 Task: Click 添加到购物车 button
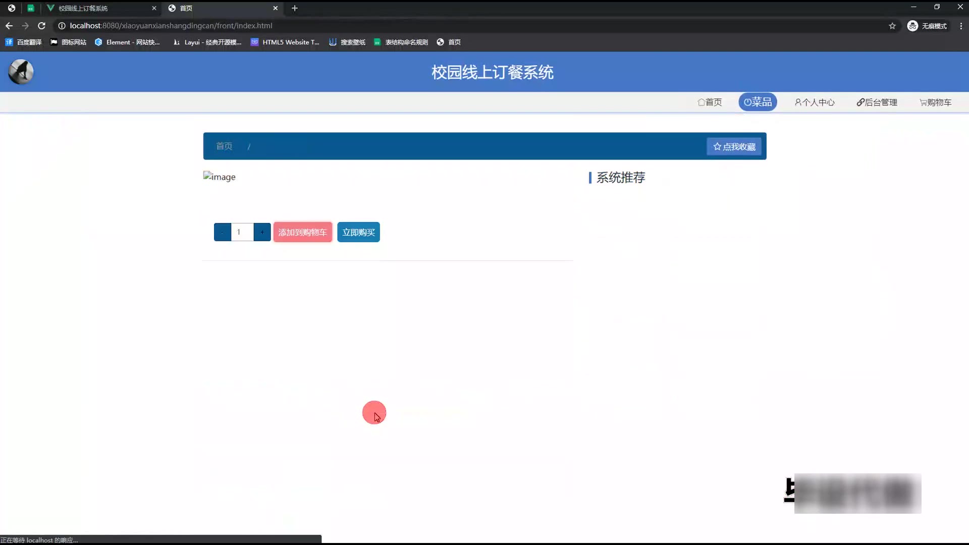click(302, 232)
